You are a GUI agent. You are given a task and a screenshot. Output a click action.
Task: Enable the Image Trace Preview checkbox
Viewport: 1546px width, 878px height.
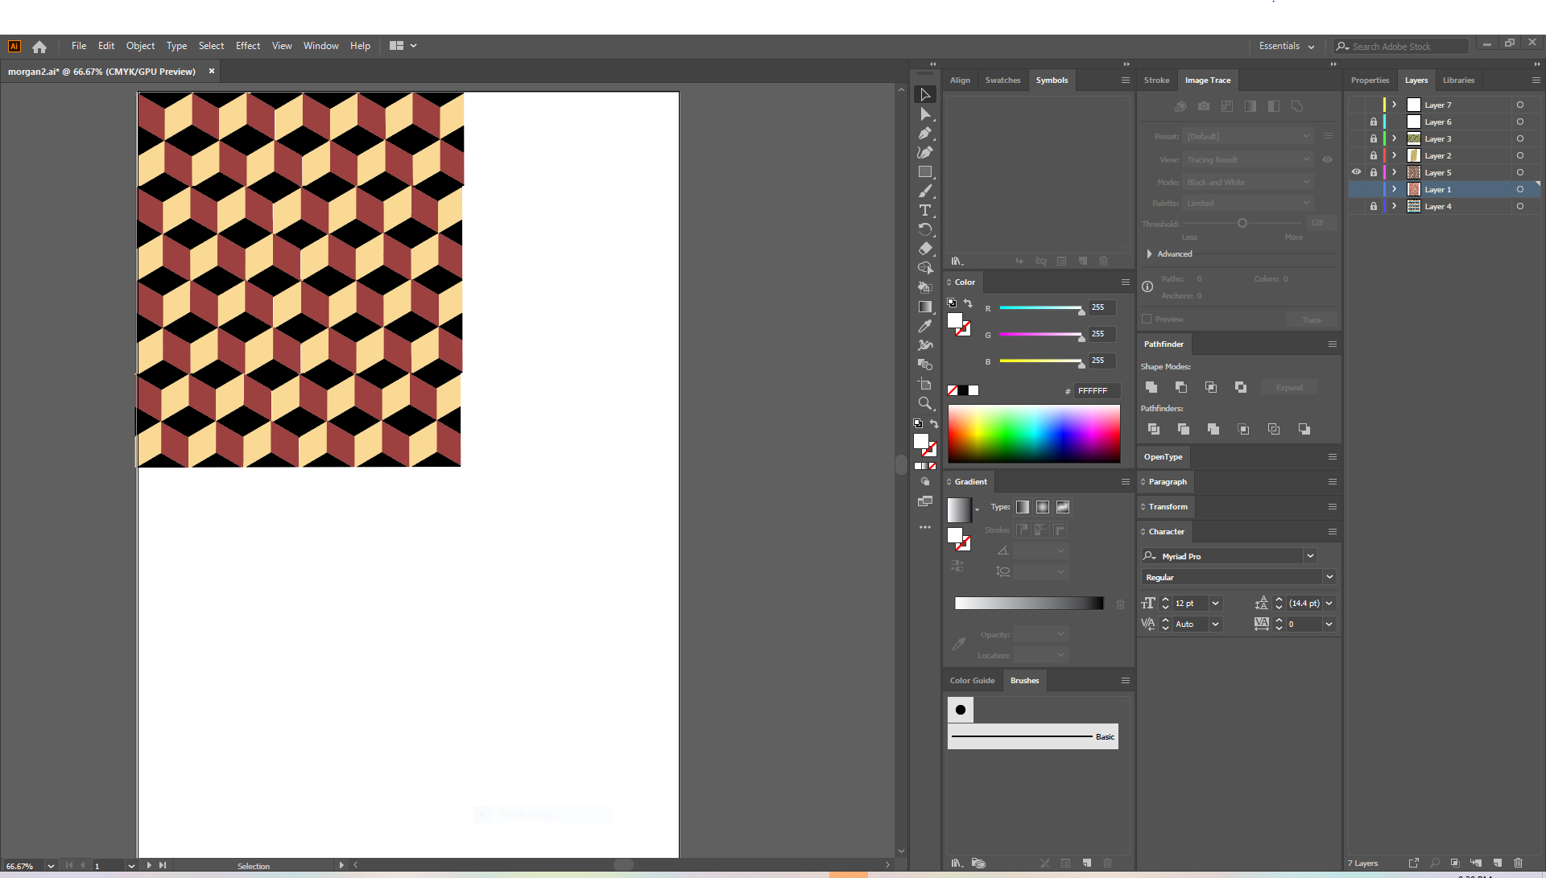(1147, 319)
